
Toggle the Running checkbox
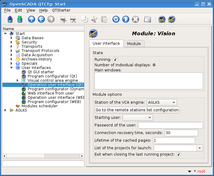pos(115,60)
